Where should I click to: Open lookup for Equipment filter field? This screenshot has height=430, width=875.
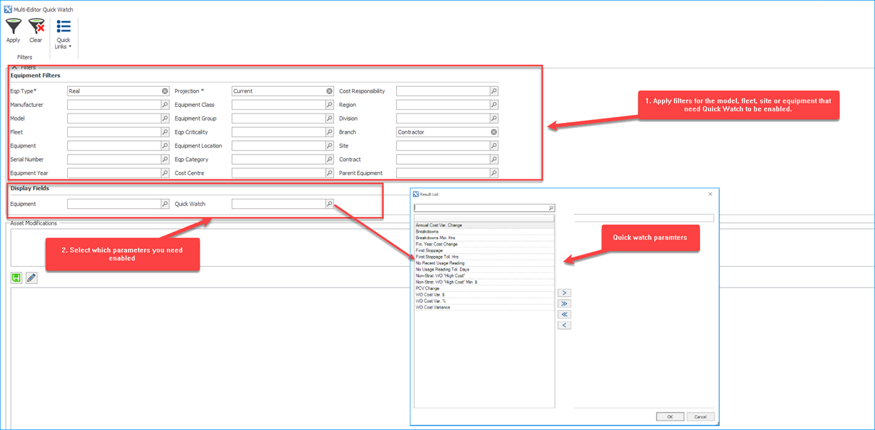tap(165, 146)
